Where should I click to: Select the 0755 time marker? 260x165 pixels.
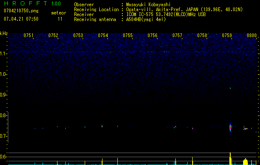128,35
